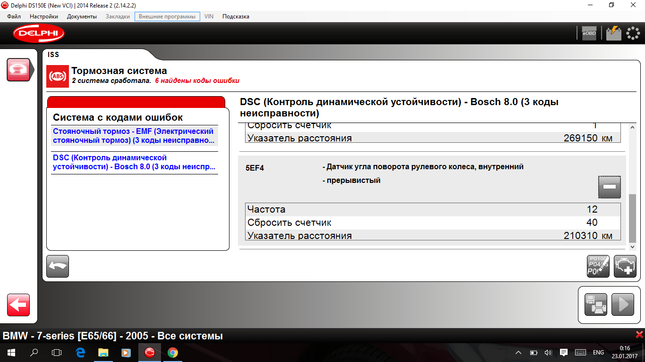The image size is (645, 362).
Task: Check the battery icon in system tray
Action: (x=534, y=353)
